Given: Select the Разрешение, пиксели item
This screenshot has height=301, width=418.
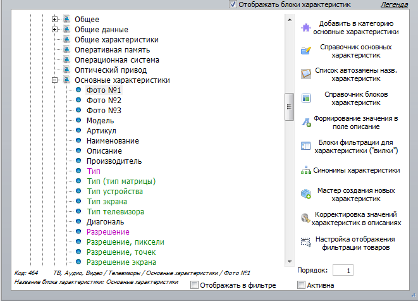Looking at the screenshot, I should pyautogui.click(x=125, y=242).
